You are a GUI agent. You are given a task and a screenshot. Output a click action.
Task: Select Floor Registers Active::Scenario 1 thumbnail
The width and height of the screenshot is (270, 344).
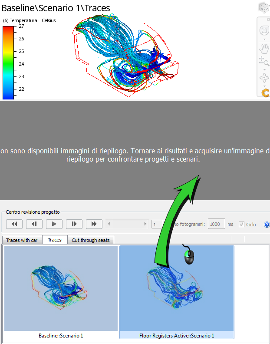pyautogui.click(x=177, y=288)
